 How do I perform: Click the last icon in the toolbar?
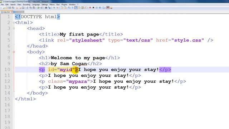point(111,8)
